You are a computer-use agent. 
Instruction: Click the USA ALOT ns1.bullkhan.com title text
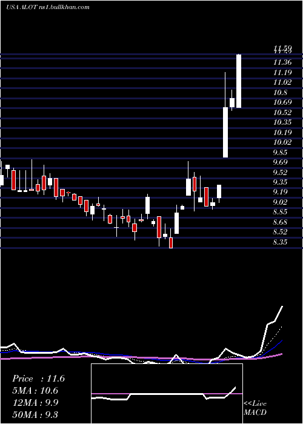(48, 7)
